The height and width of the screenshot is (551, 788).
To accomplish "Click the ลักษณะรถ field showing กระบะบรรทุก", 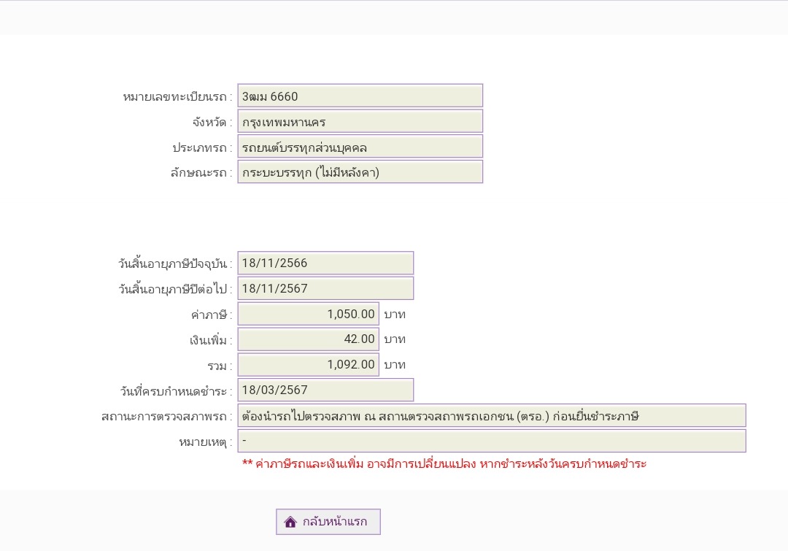I will pyautogui.click(x=360, y=172).
